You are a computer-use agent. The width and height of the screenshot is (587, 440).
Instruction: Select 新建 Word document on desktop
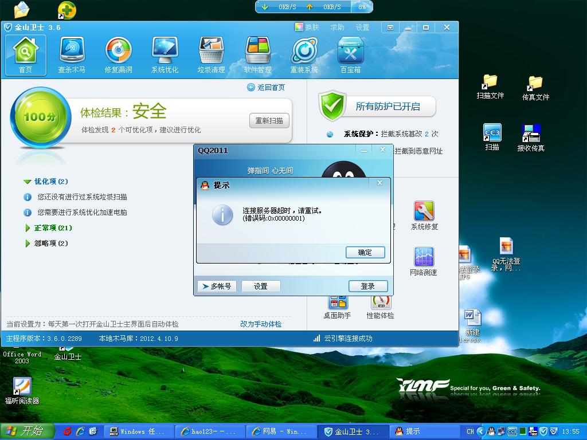tap(472, 325)
